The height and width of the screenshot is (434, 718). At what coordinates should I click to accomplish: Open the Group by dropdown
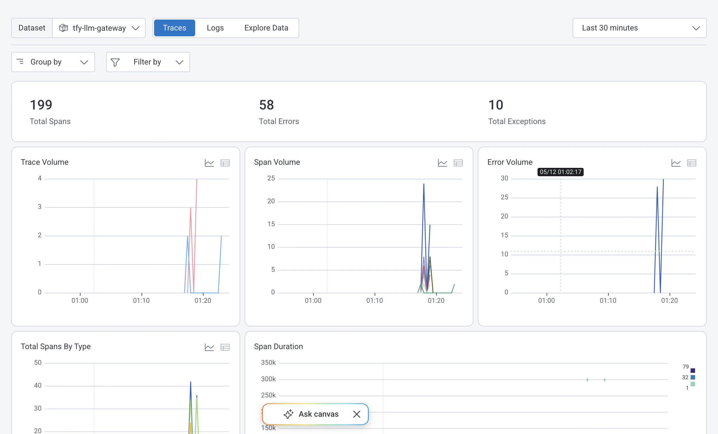pyautogui.click(x=53, y=62)
